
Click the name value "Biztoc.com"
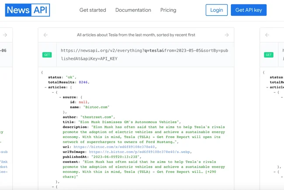97,107
